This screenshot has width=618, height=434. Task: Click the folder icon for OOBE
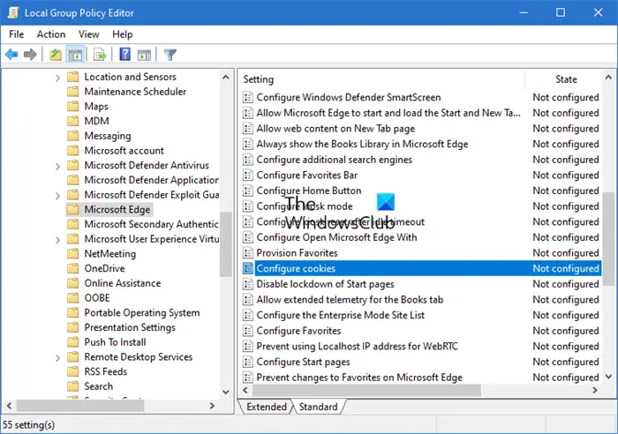click(x=73, y=298)
